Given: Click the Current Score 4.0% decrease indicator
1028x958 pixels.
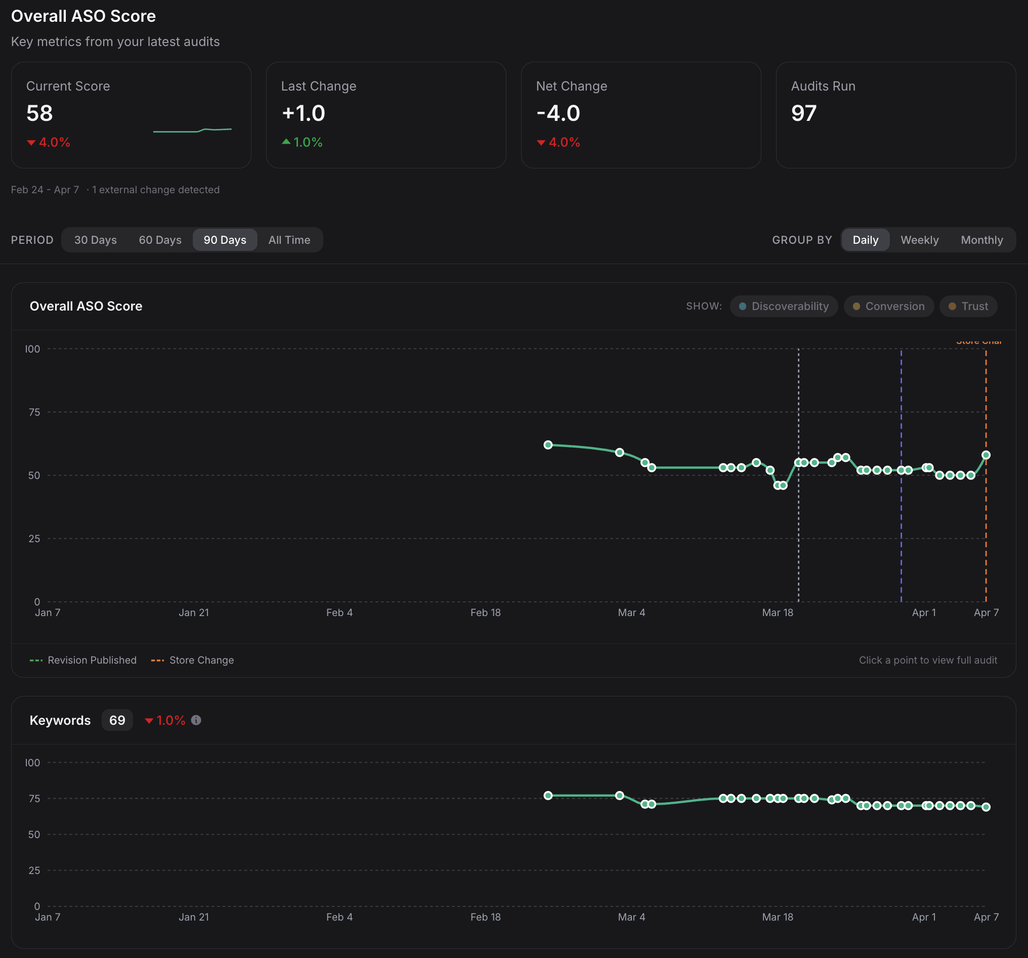Looking at the screenshot, I should pyautogui.click(x=49, y=142).
